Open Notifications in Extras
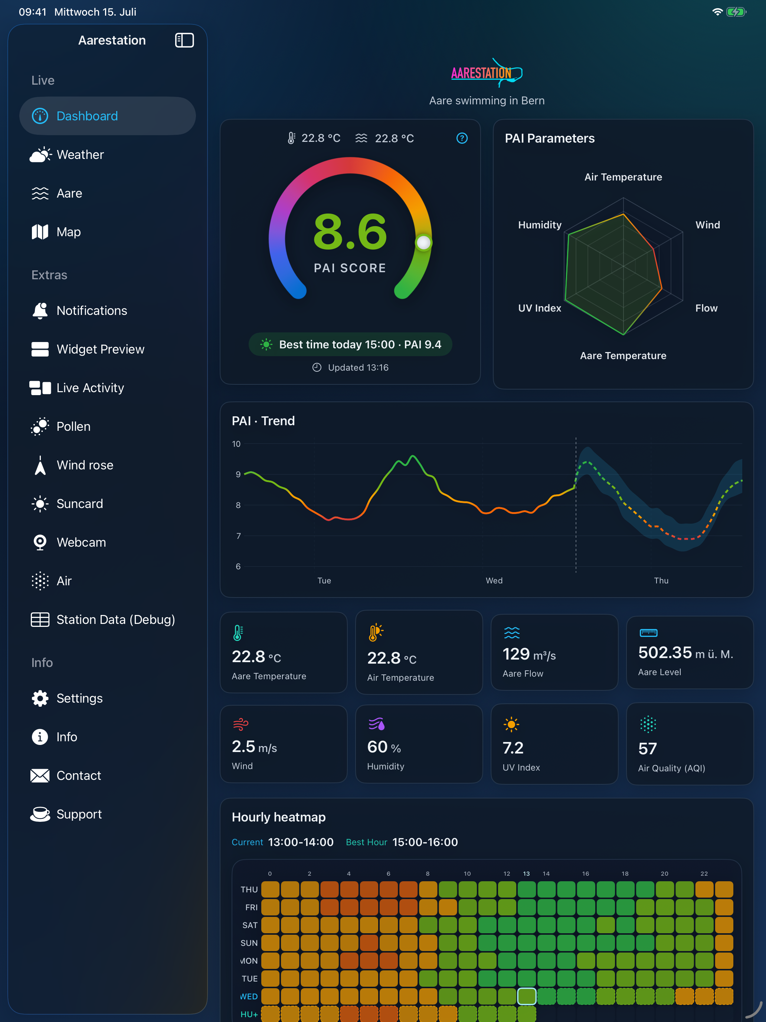766x1022 pixels. (108, 310)
